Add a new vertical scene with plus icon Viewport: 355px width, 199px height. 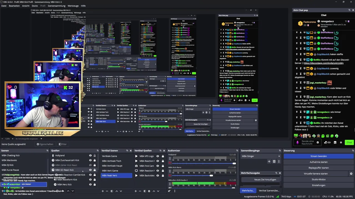[103, 191]
